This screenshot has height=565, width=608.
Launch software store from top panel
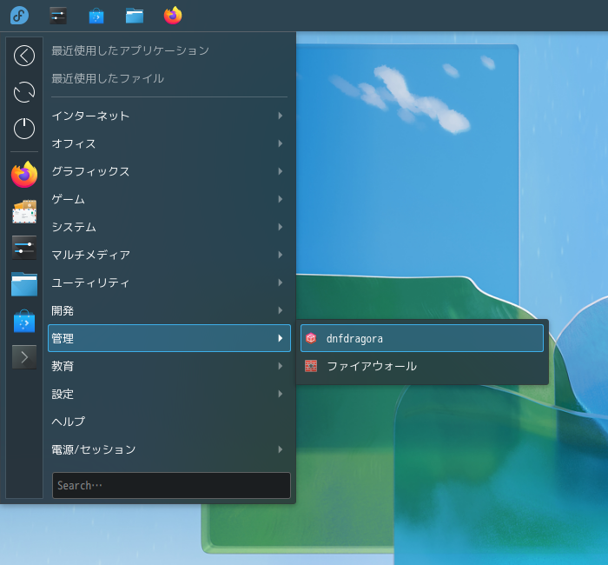click(96, 16)
